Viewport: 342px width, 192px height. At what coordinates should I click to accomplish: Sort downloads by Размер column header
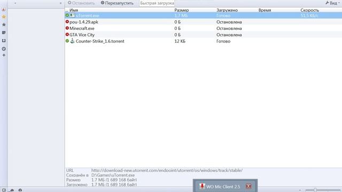[182, 10]
